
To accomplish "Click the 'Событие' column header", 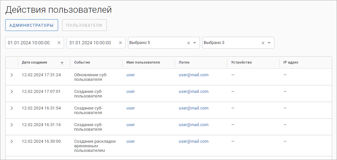I will pyautogui.click(x=82, y=62).
